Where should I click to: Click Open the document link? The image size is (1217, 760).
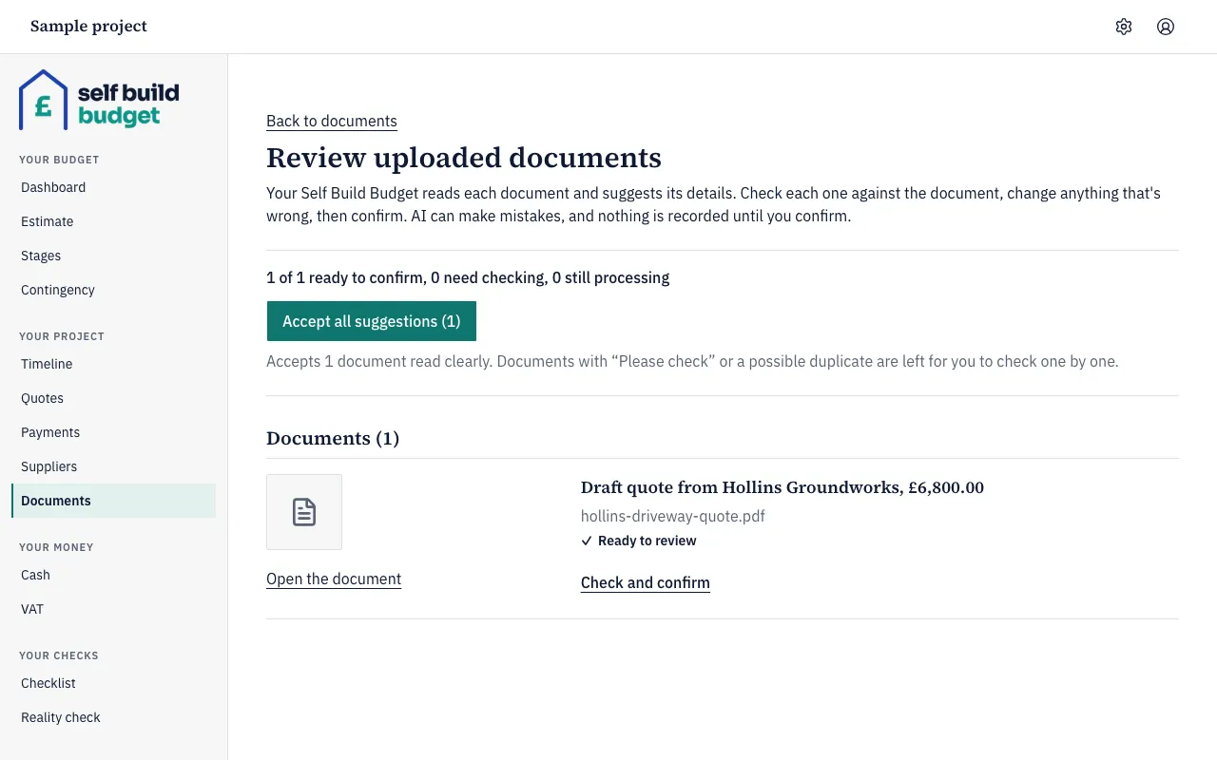pyautogui.click(x=334, y=579)
